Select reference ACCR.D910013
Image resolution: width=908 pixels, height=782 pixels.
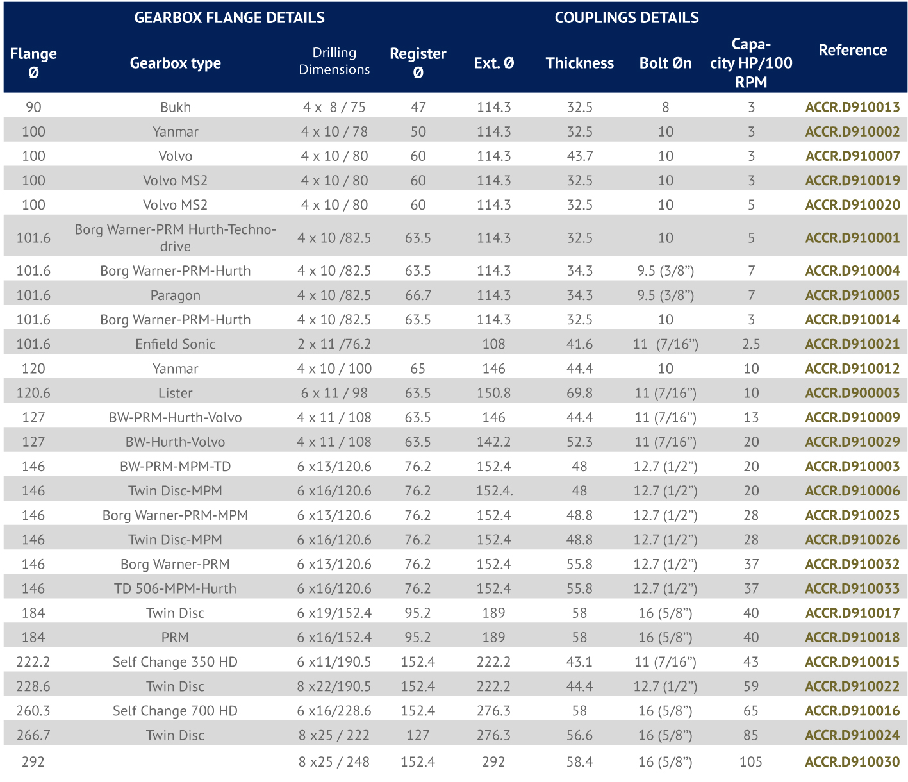[853, 107]
